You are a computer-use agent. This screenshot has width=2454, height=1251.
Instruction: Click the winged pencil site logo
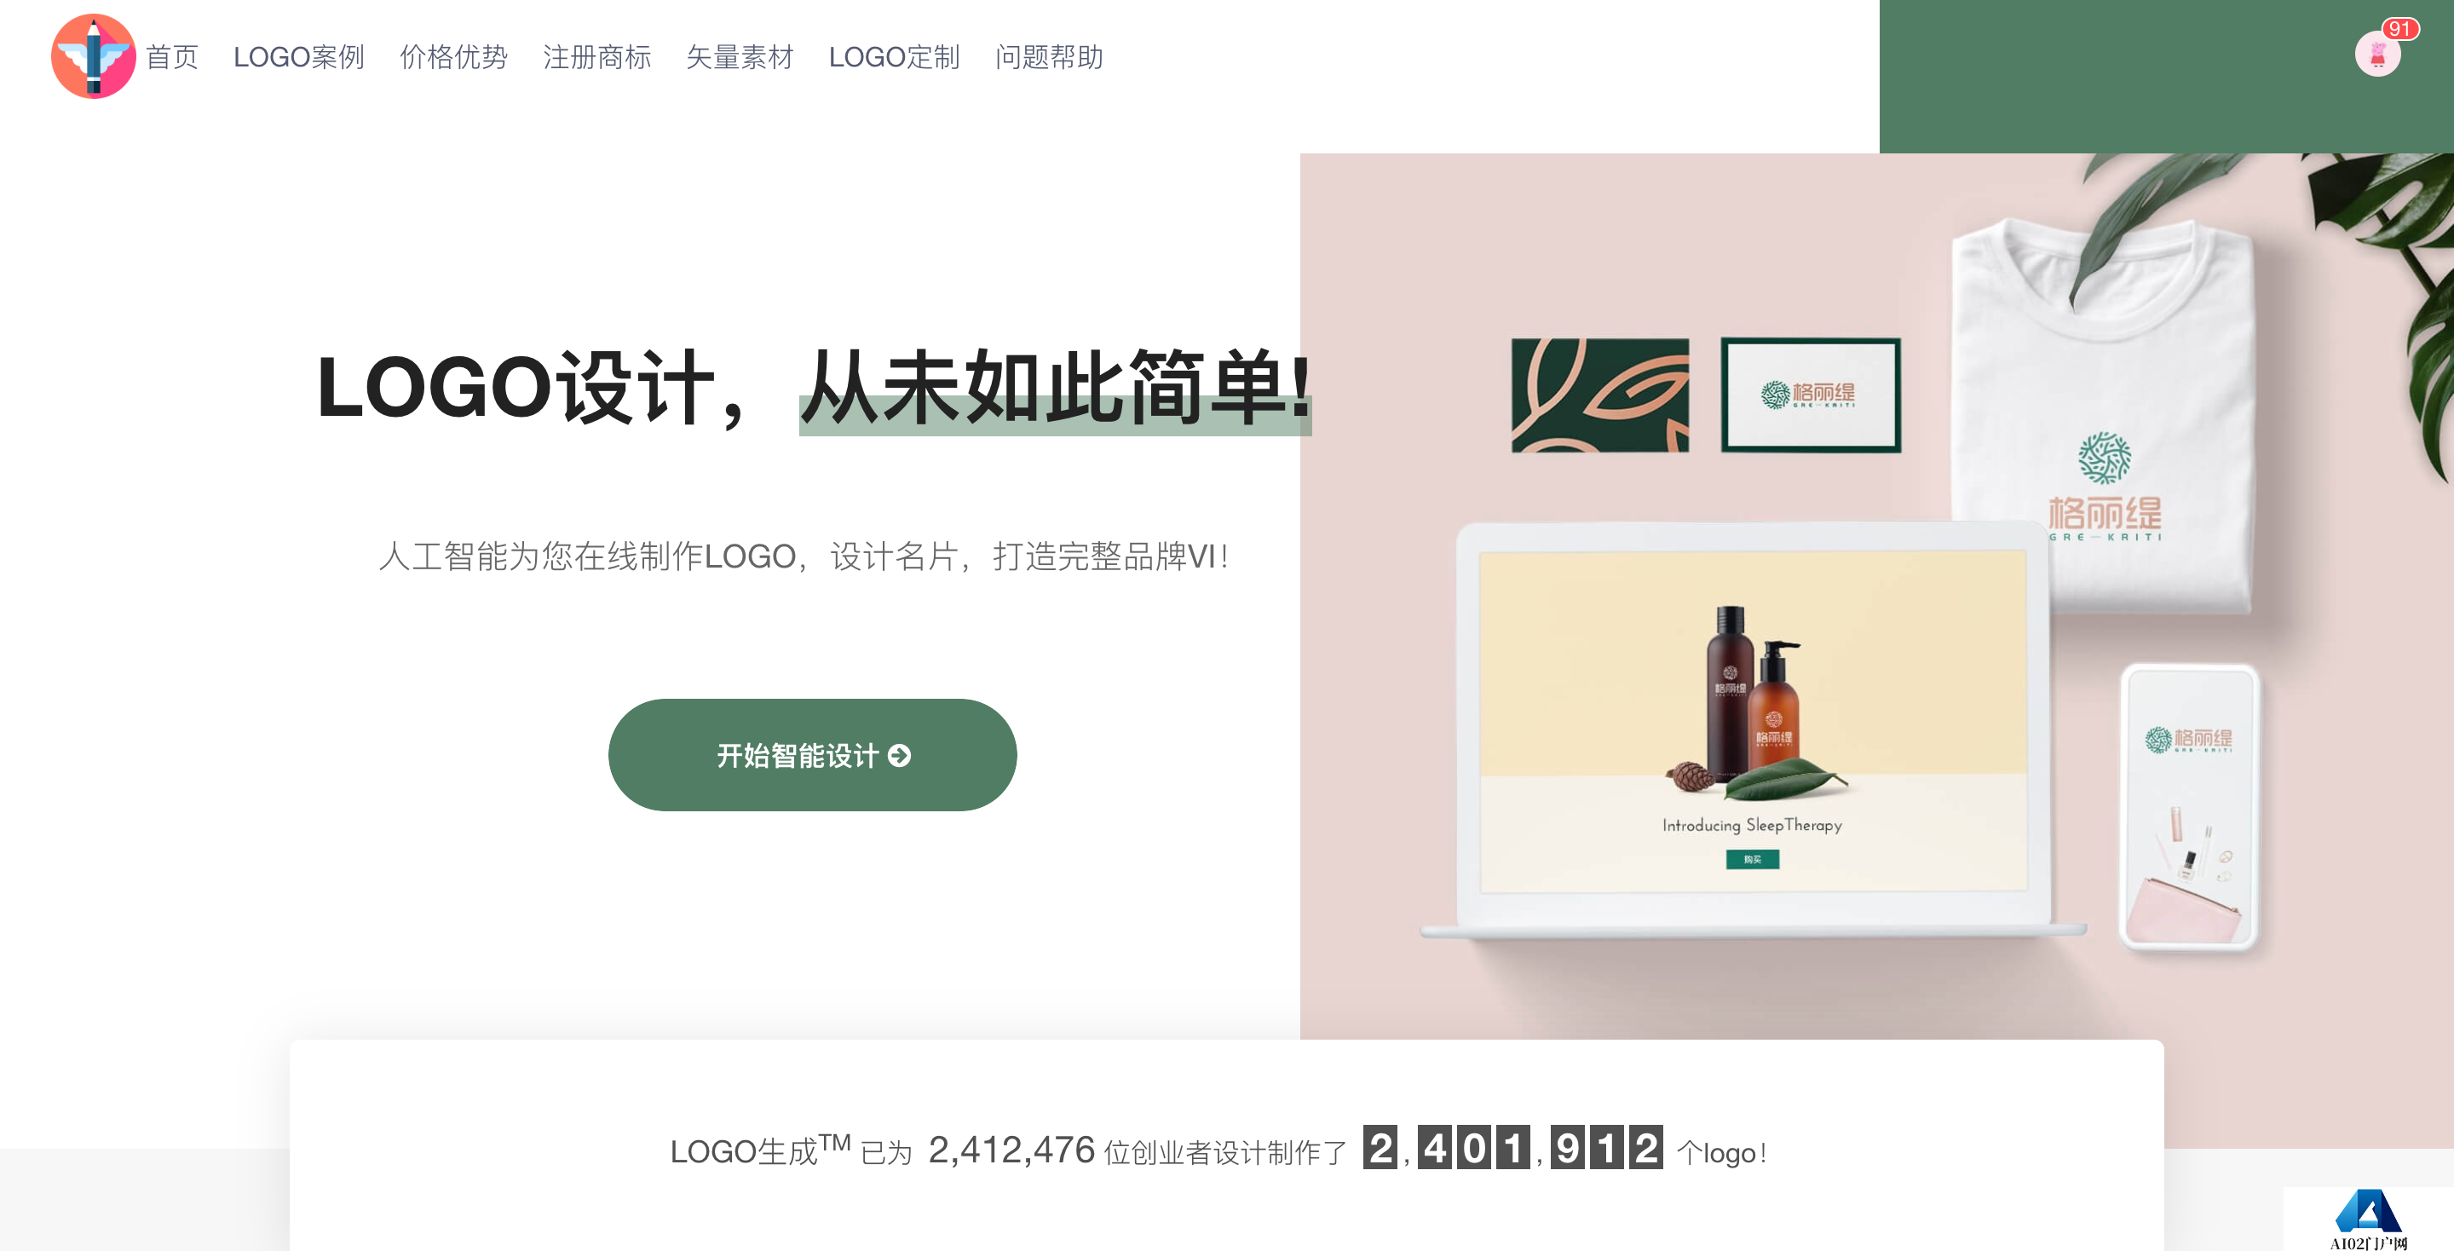tap(94, 56)
